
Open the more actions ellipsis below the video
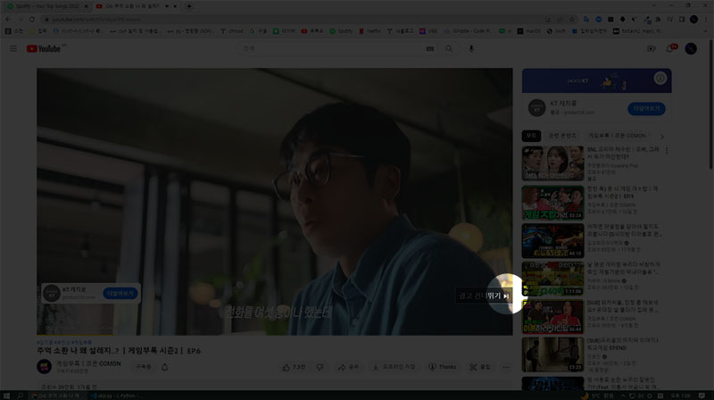pos(506,367)
